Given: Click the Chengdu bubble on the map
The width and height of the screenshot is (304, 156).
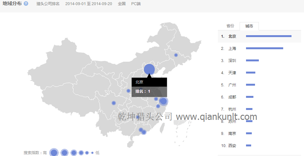Looking at the screenshot, I should coord(114,103).
